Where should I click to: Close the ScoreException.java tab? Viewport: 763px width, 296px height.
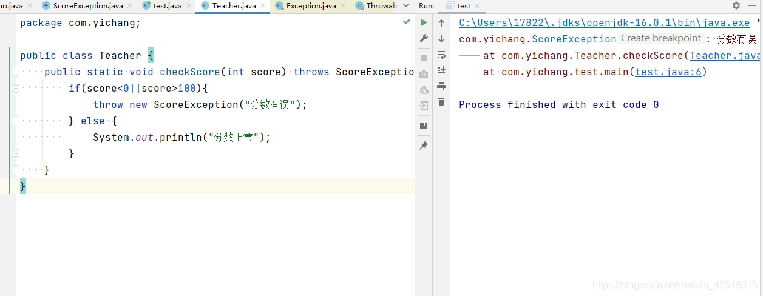[x=129, y=6]
